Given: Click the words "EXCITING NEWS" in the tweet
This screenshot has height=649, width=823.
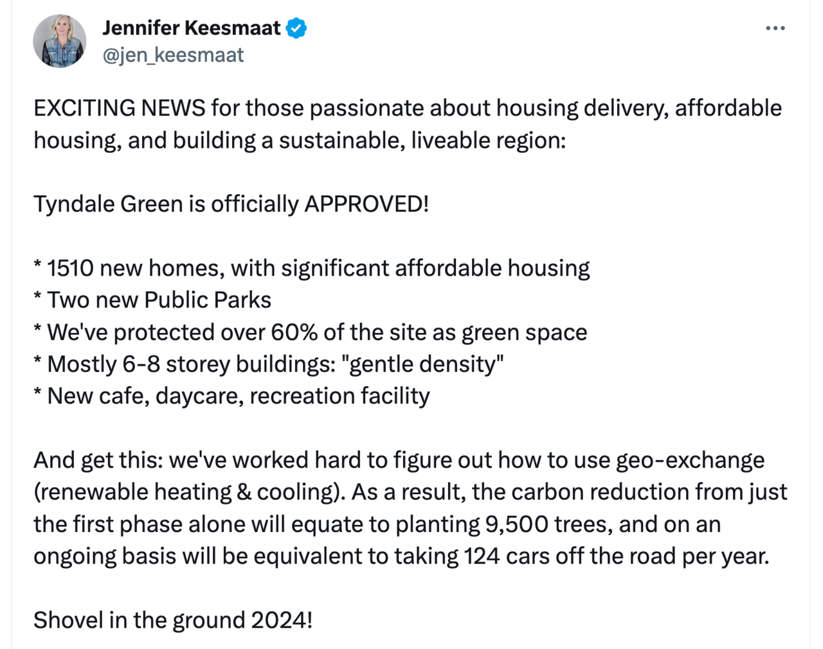Looking at the screenshot, I should click(119, 108).
